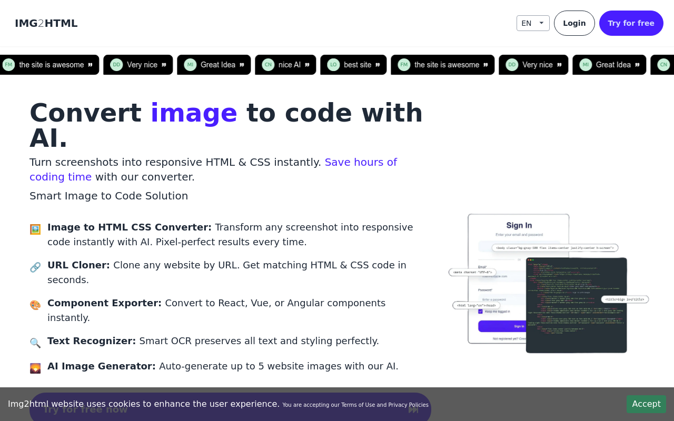Click the first FM avatar in testimonial ticker

(x=8, y=65)
